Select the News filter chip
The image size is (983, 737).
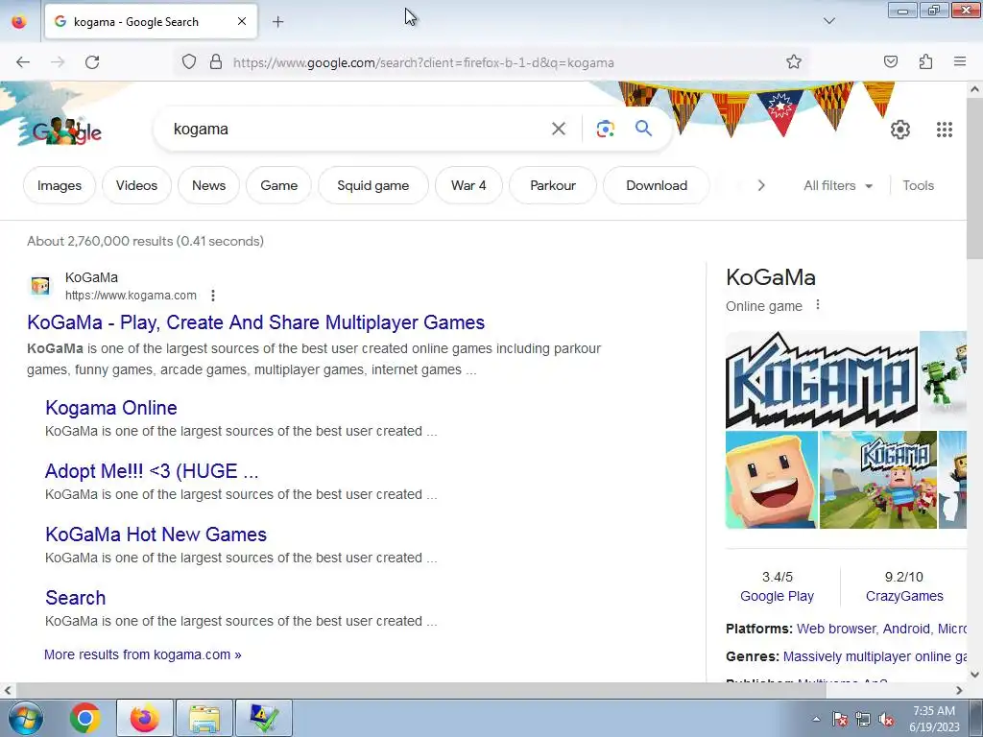coord(208,185)
